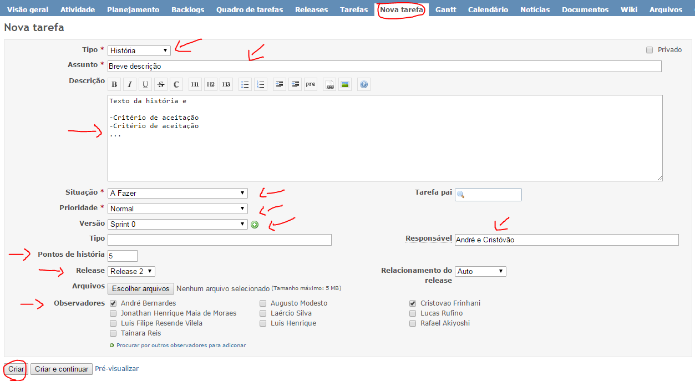
Task: Enable the Privado checkbox
Action: (x=650, y=50)
